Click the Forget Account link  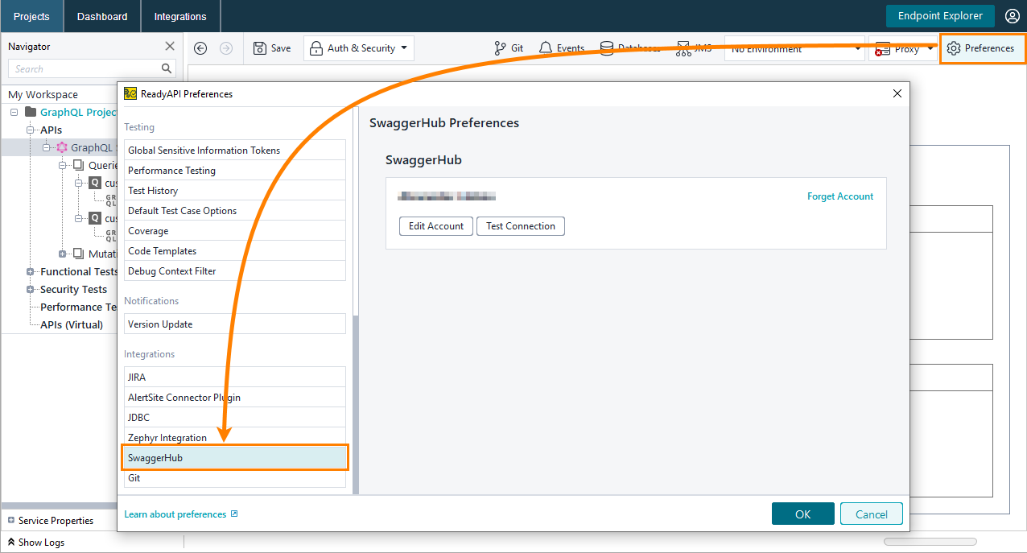coord(839,196)
